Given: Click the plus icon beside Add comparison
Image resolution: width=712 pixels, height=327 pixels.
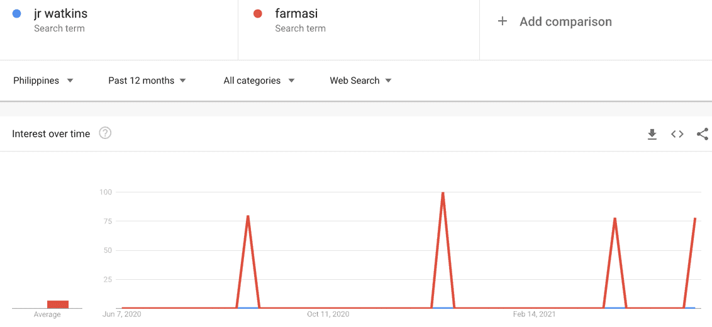Looking at the screenshot, I should (x=502, y=21).
